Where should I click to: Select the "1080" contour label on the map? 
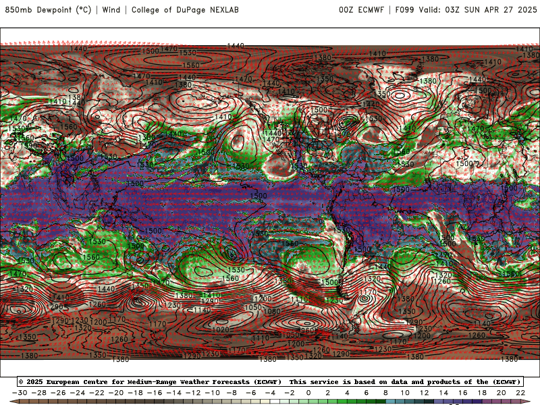click(x=272, y=311)
